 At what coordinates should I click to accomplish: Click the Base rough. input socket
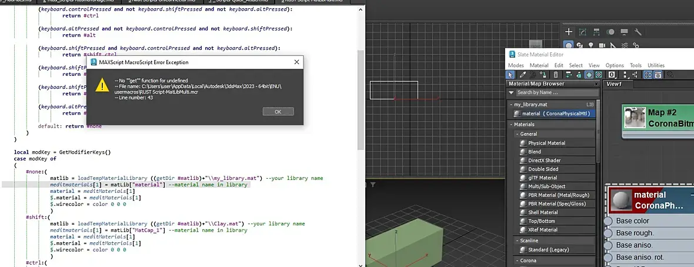pyautogui.click(x=608, y=233)
